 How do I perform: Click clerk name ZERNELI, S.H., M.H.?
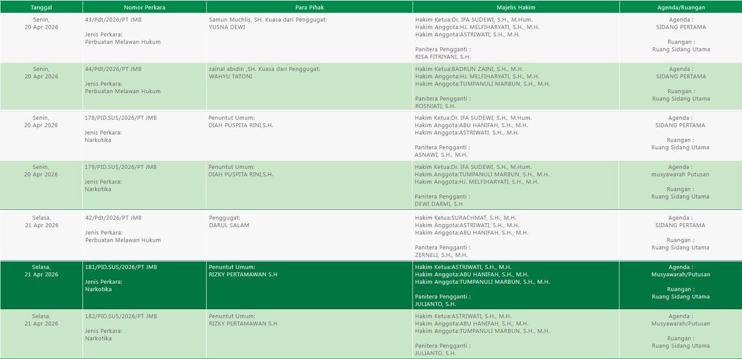pyautogui.click(x=441, y=255)
